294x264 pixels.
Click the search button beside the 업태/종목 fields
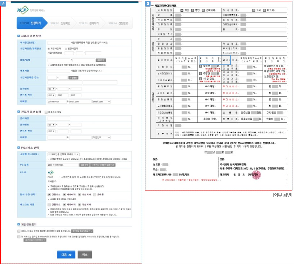101,60
